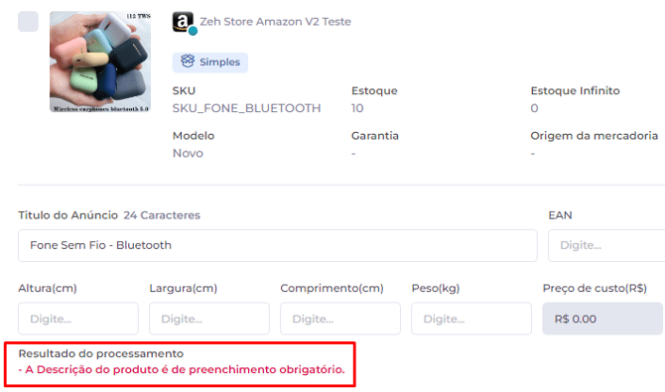Click the Resultado do processamento heading
Screen dimensions: 665x392
101,354
